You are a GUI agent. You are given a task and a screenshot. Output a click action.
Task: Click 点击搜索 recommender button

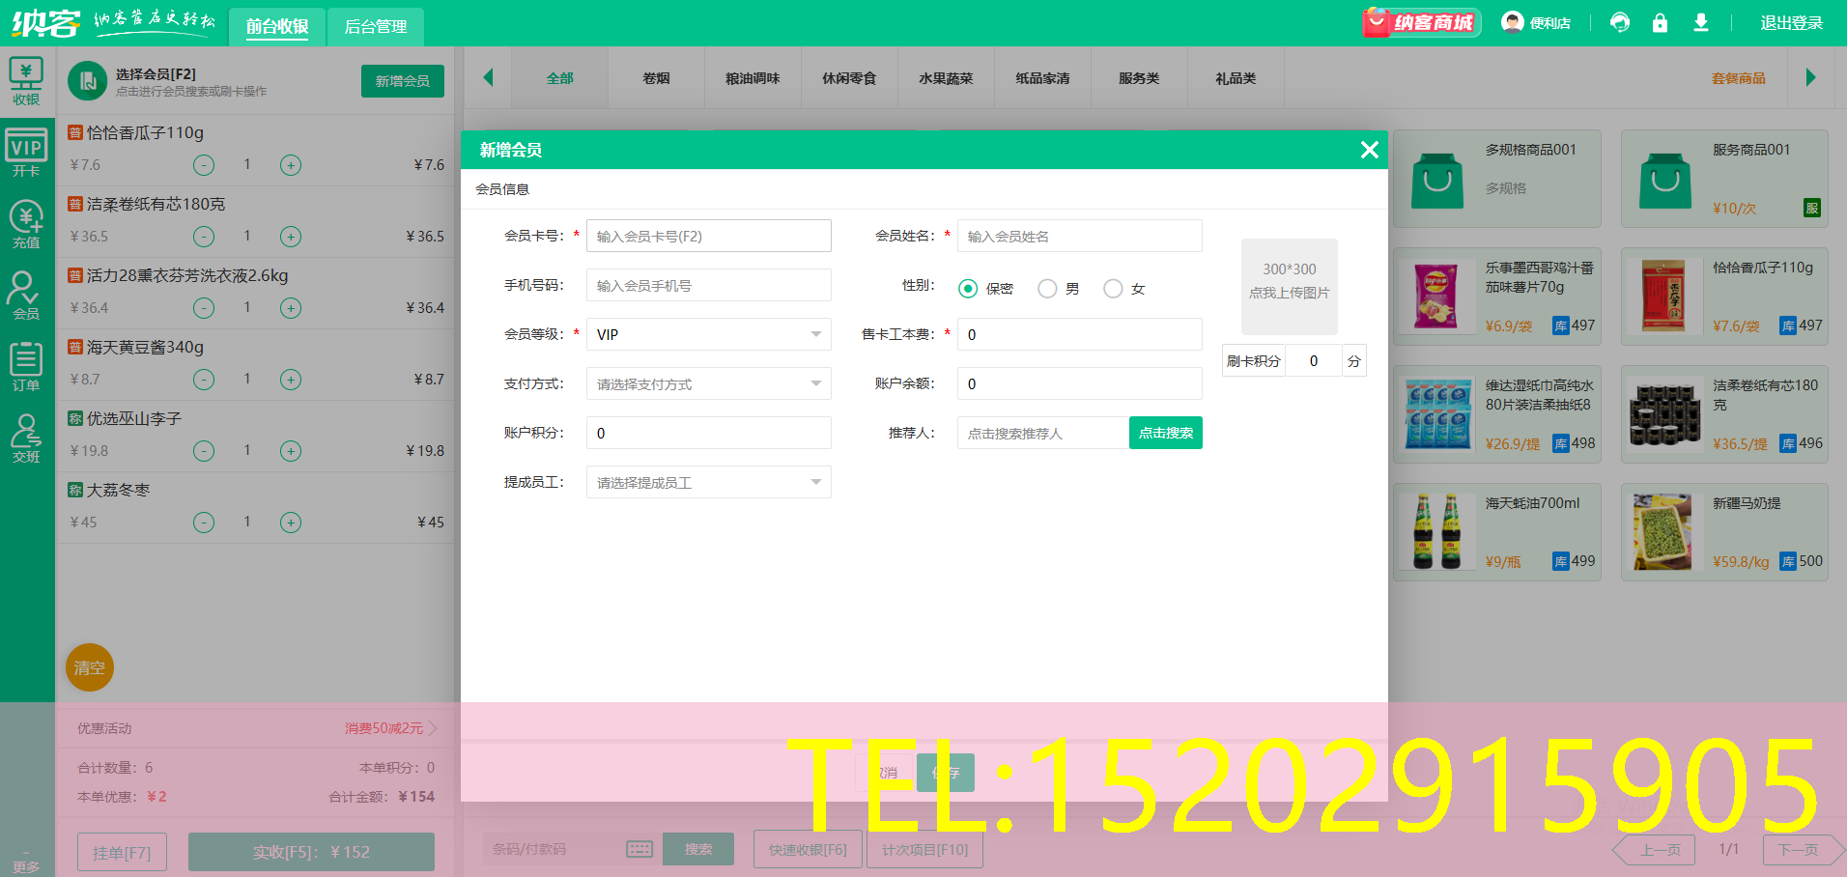(1166, 433)
